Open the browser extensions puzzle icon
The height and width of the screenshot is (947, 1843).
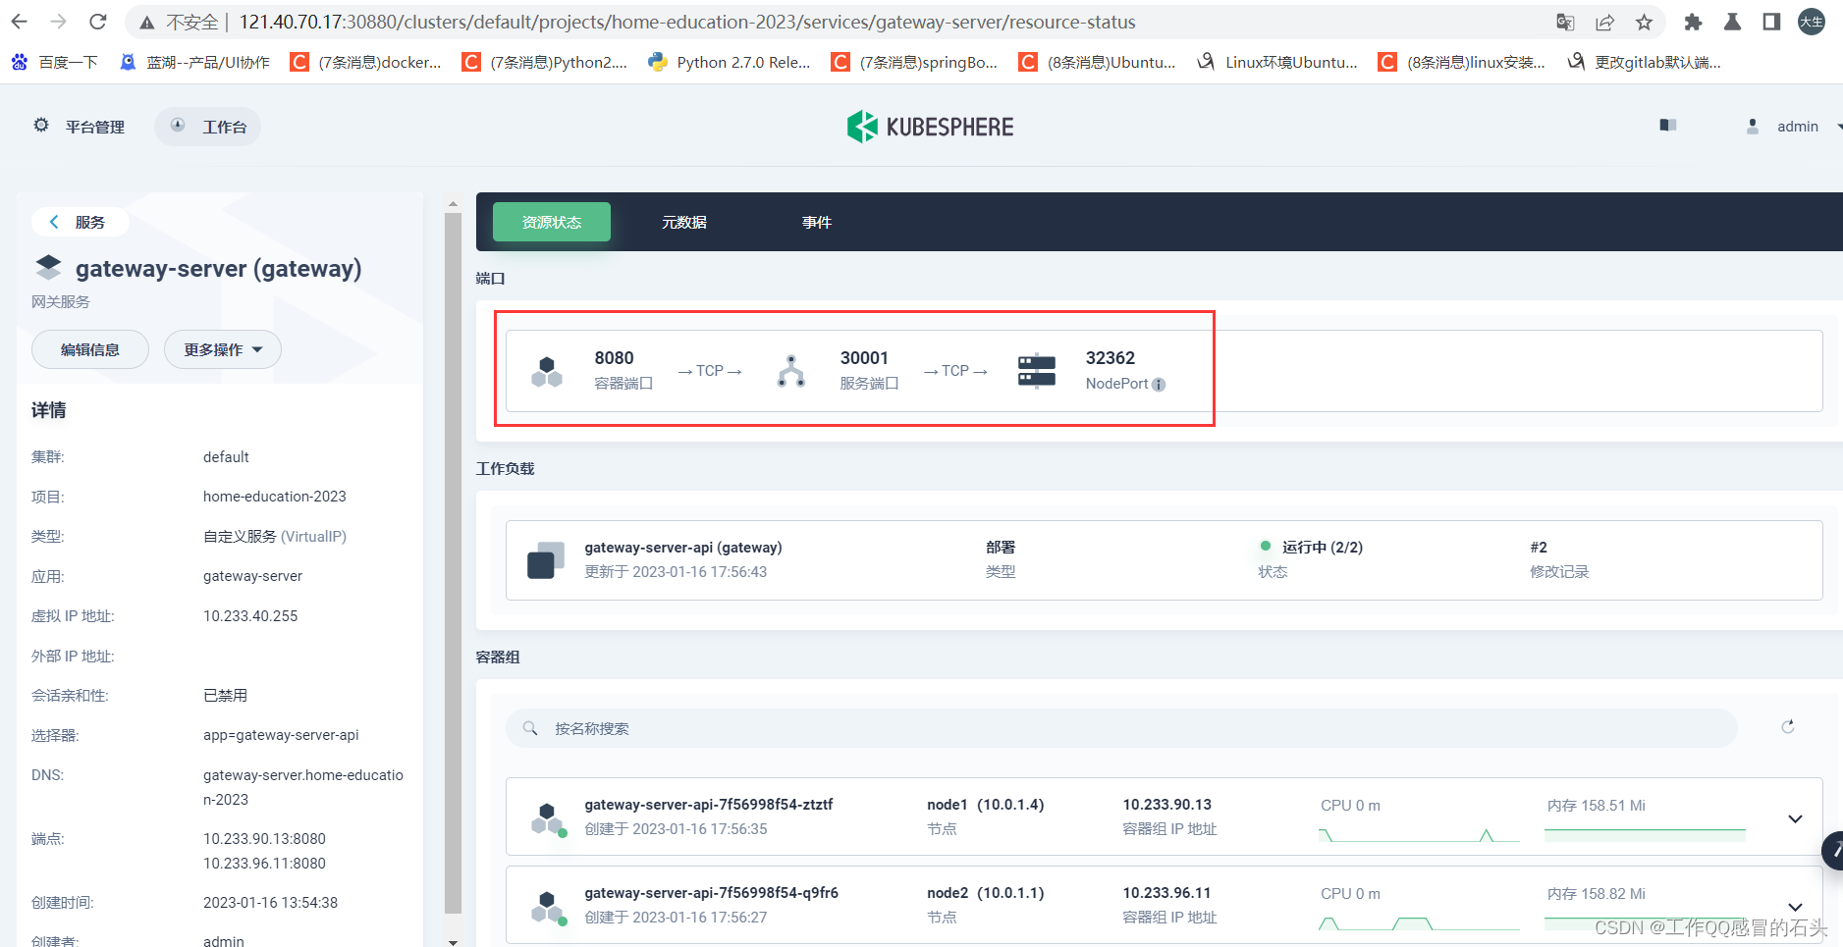(x=1693, y=22)
